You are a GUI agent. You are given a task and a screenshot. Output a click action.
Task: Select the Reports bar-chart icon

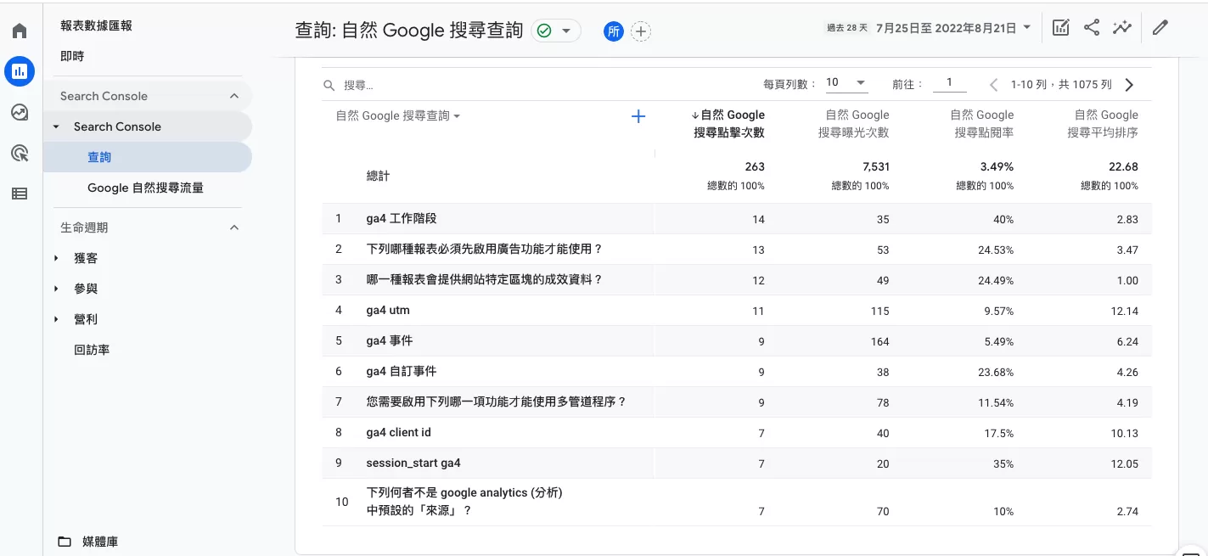point(20,71)
